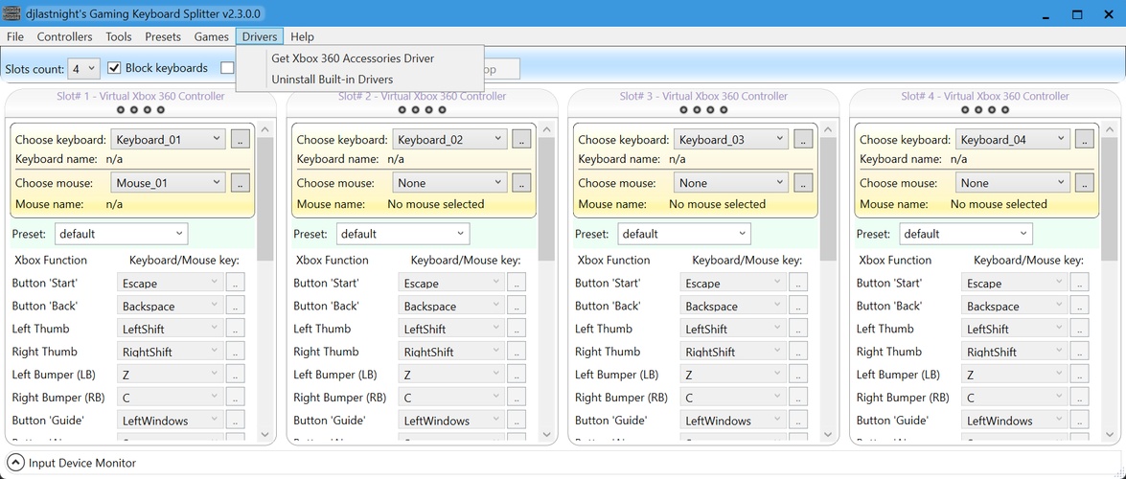Expand the Input Device Monitor panel

point(16,463)
